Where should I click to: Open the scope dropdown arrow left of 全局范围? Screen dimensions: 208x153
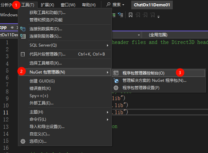139,35
